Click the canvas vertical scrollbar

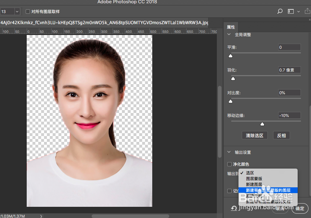[x=220, y=122]
